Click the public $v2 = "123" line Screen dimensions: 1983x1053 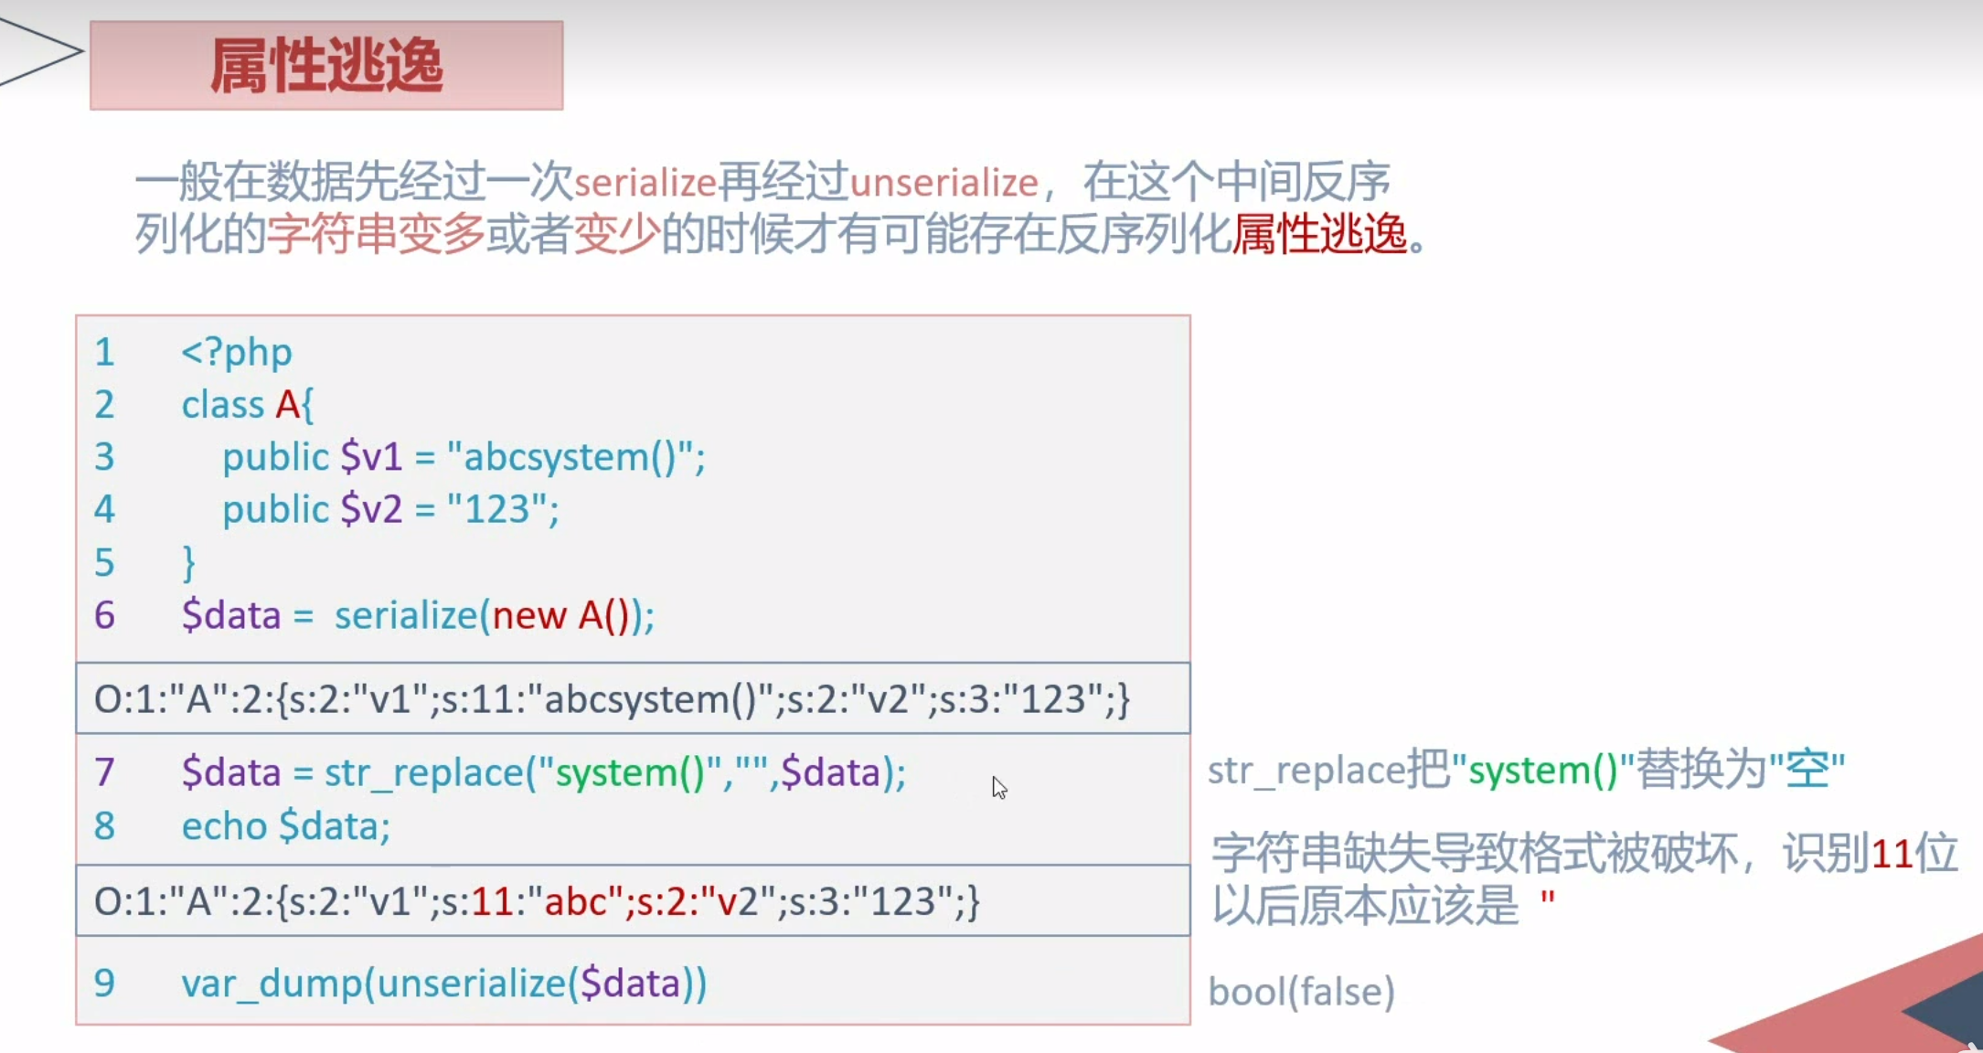[x=390, y=508]
